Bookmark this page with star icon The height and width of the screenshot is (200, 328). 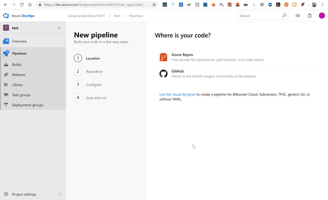(x=154, y=4)
